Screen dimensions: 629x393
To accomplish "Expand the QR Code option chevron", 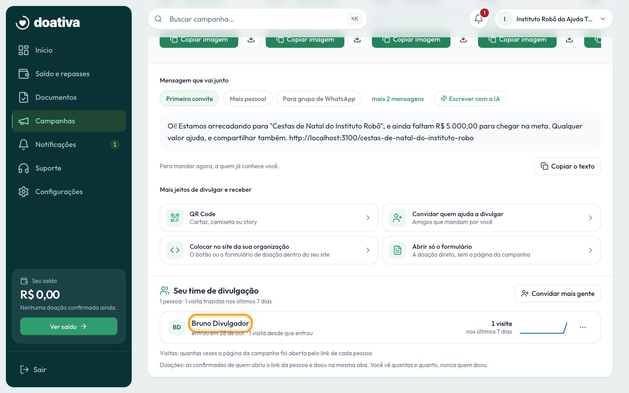I will (368, 218).
